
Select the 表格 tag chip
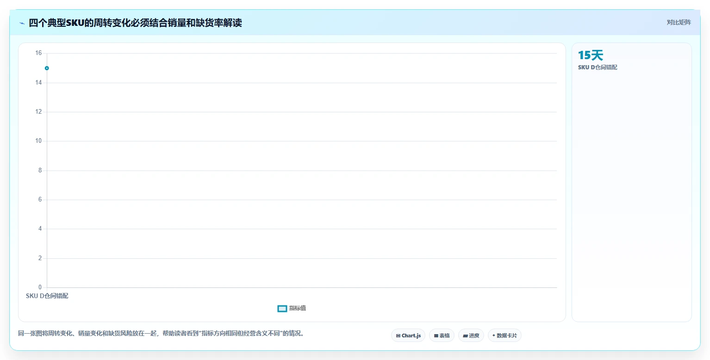[x=442, y=336]
